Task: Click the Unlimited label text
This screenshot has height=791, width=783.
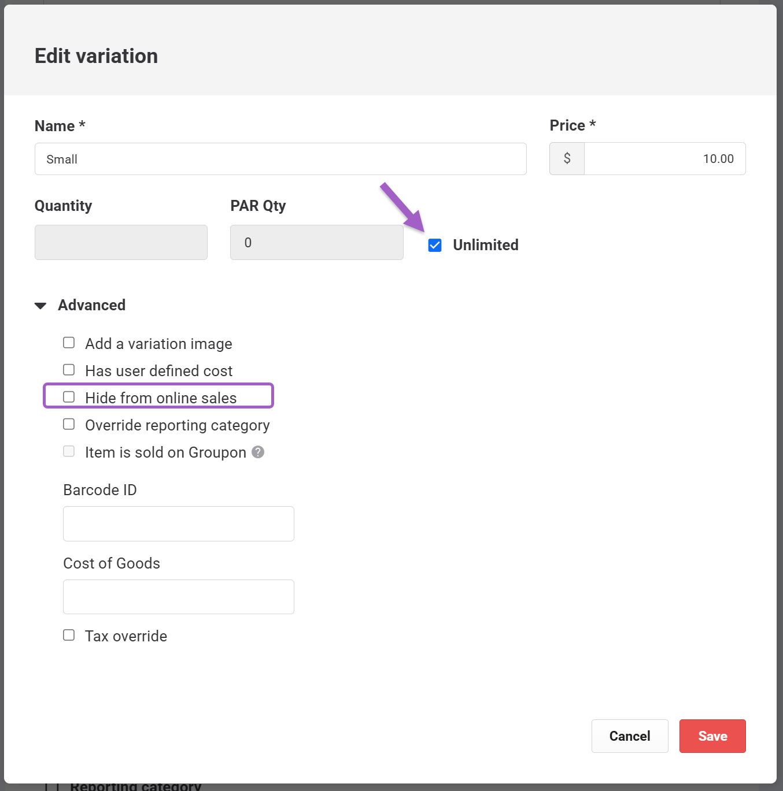Action: [486, 245]
